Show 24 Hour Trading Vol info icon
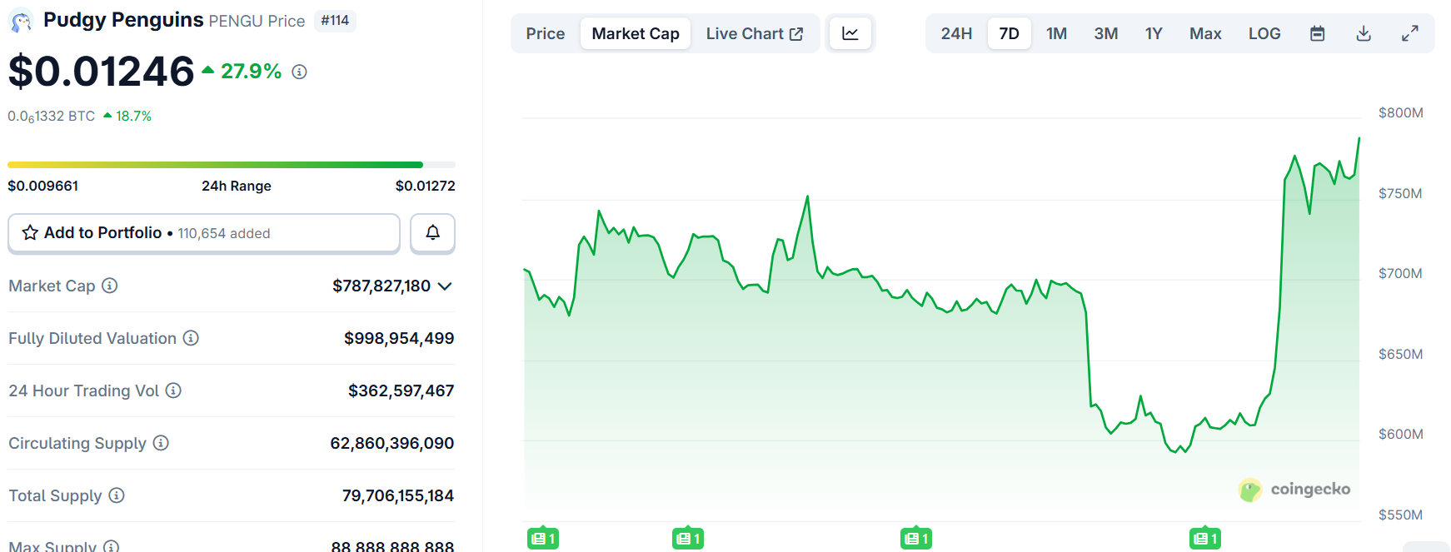The height and width of the screenshot is (552, 1451). pos(173,390)
